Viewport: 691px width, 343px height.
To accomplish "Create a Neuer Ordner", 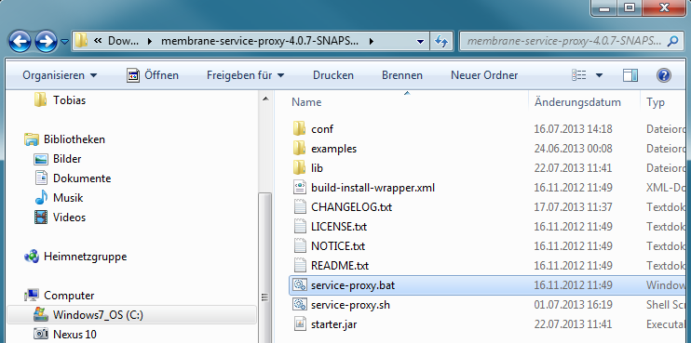I will [484, 75].
